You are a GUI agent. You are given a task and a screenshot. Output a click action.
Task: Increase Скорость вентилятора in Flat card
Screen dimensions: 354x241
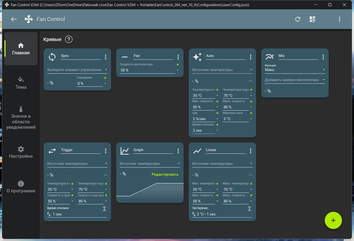178,65
